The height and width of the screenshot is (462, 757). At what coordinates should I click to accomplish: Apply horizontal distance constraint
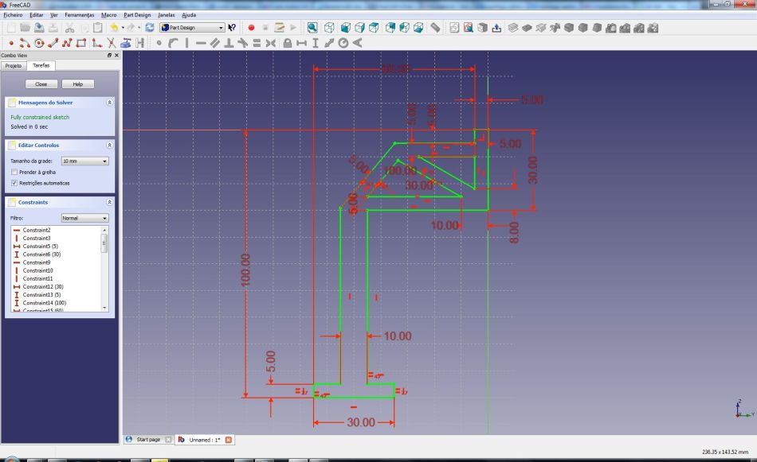tap(301, 43)
